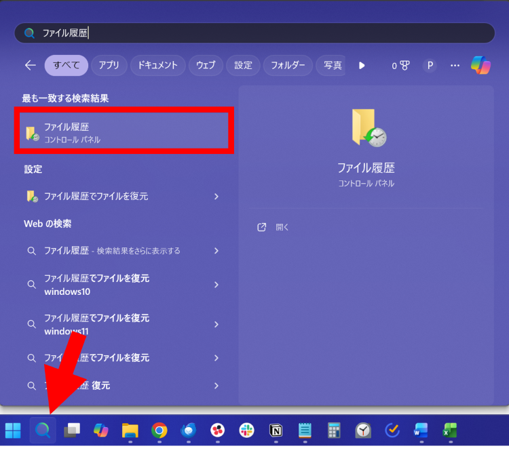Open the three-dot options menu
This screenshot has height=461, width=509.
[x=455, y=66]
